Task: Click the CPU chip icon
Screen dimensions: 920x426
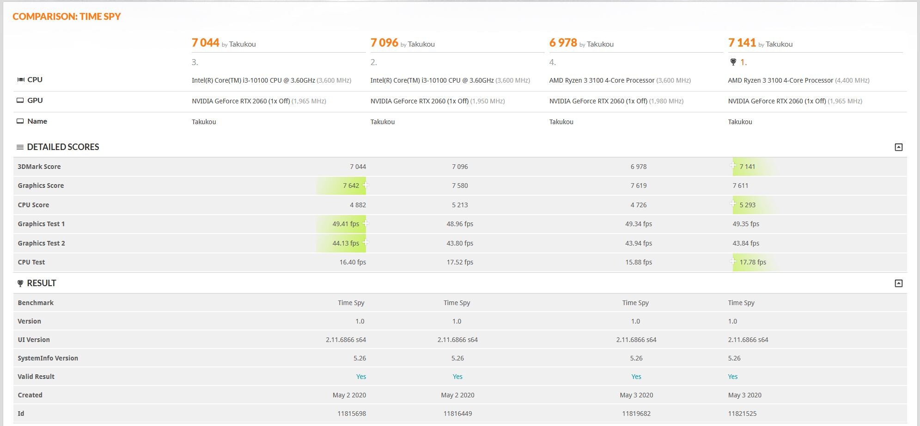Action: [20, 80]
